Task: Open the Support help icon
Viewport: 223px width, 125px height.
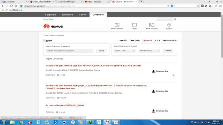Action: 169,26
